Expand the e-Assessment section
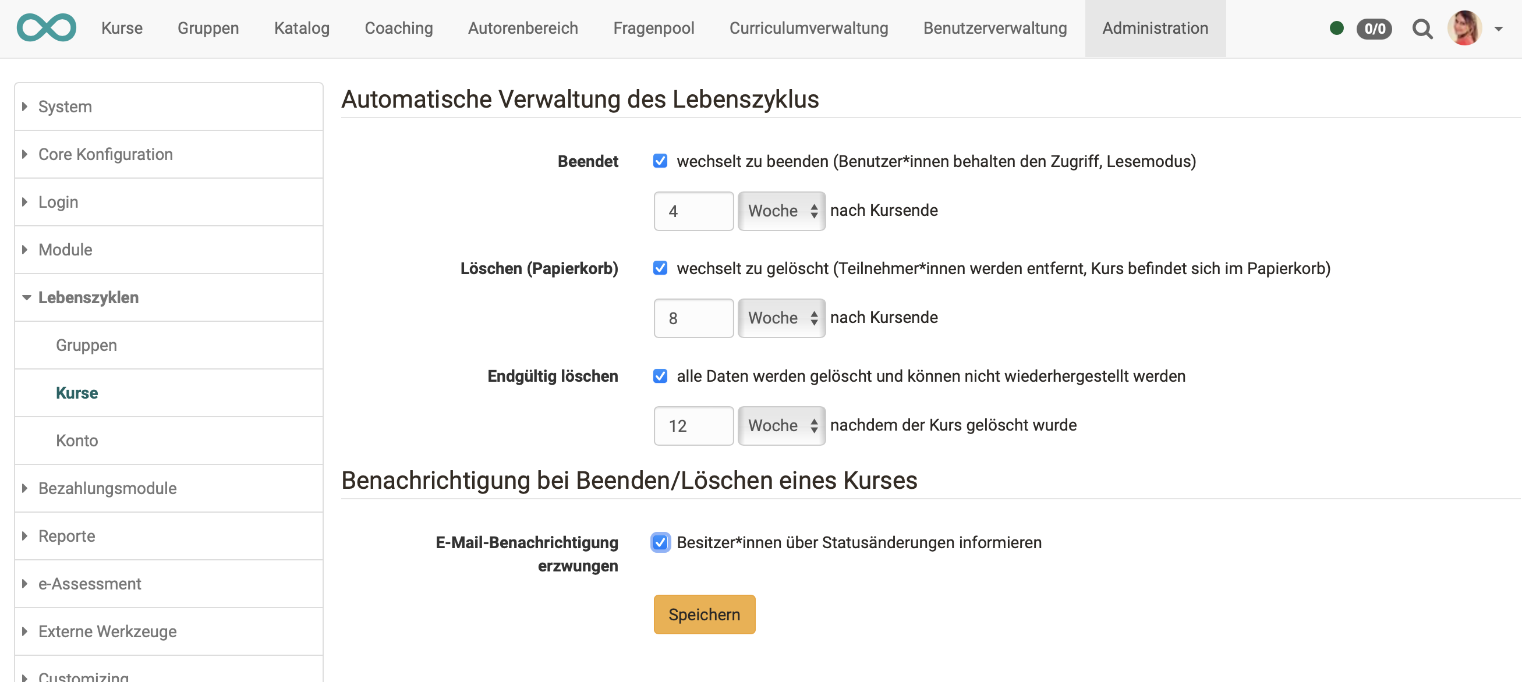 [169, 584]
